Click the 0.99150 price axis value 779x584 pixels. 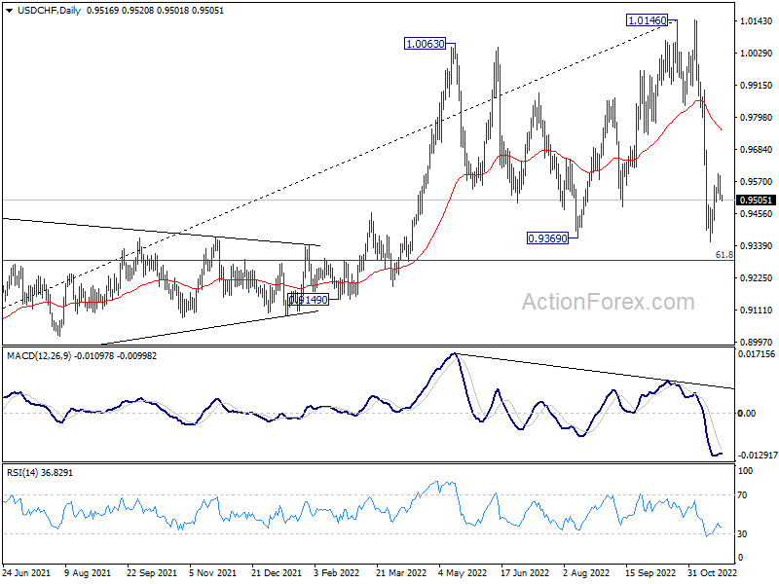point(757,86)
